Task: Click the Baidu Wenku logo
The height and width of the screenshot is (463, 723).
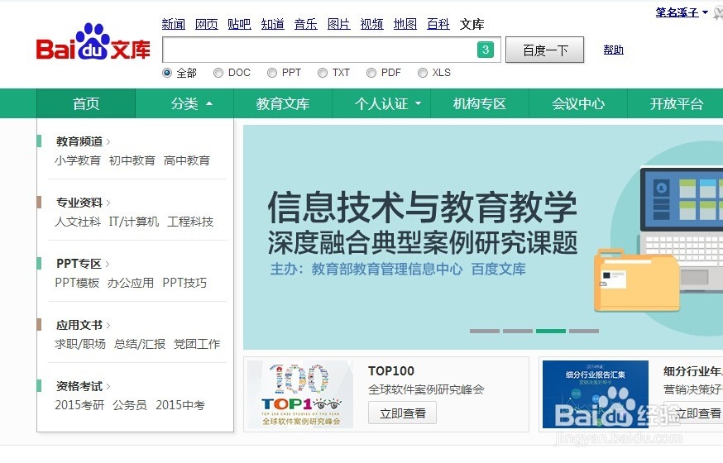Action: click(93, 42)
